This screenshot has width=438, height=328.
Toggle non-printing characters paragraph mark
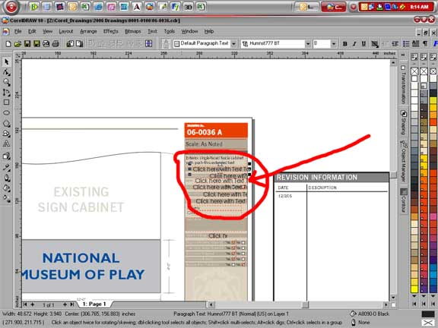pos(425,44)
